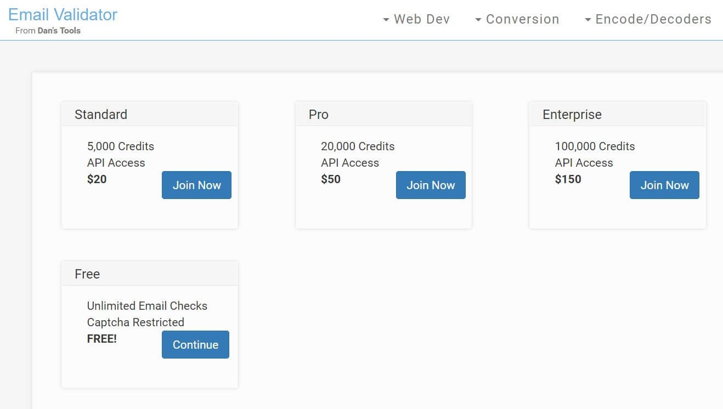Click the $50 price in Pro plan
The height and width of the screenshot is (409, 723).
pyautogui.click(x=331, y=179)
